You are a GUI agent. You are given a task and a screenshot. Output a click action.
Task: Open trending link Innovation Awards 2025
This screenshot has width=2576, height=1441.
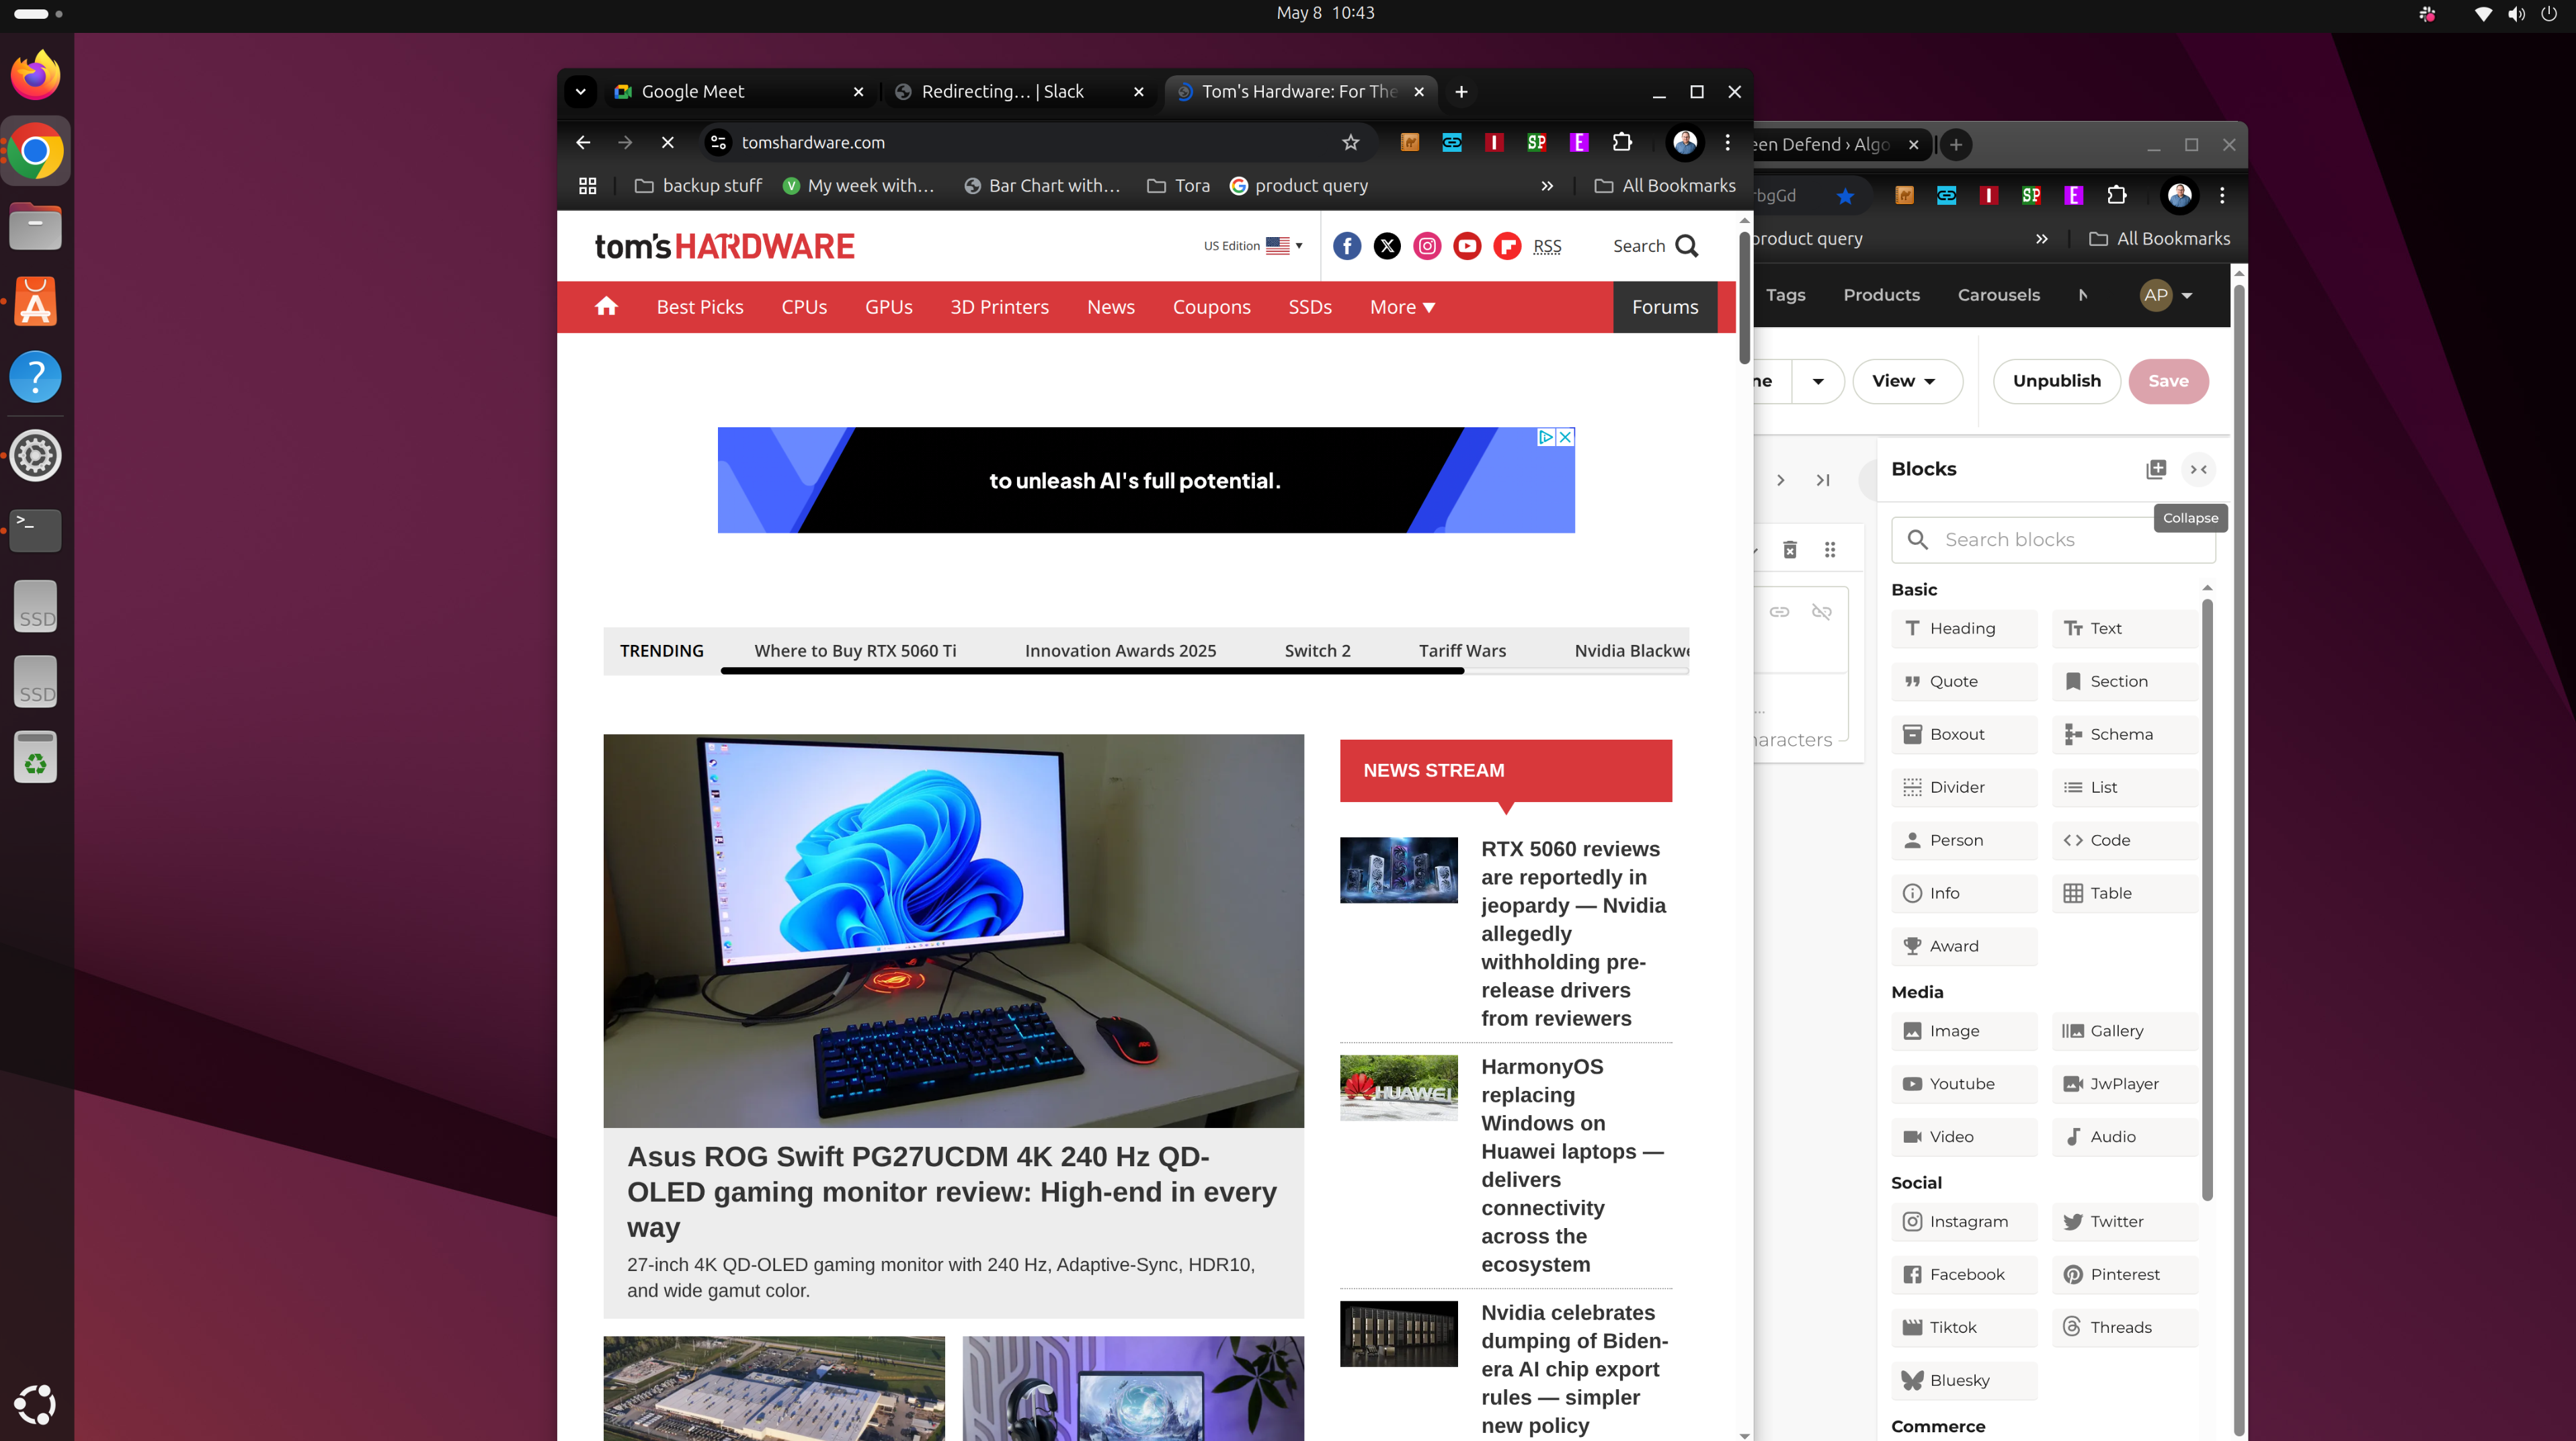1120,650
